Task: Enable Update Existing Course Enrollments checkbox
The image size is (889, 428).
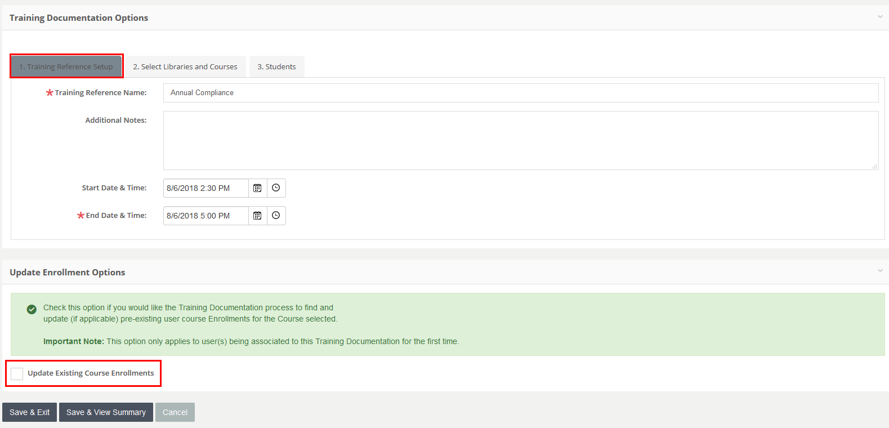Action: (17, 374)
